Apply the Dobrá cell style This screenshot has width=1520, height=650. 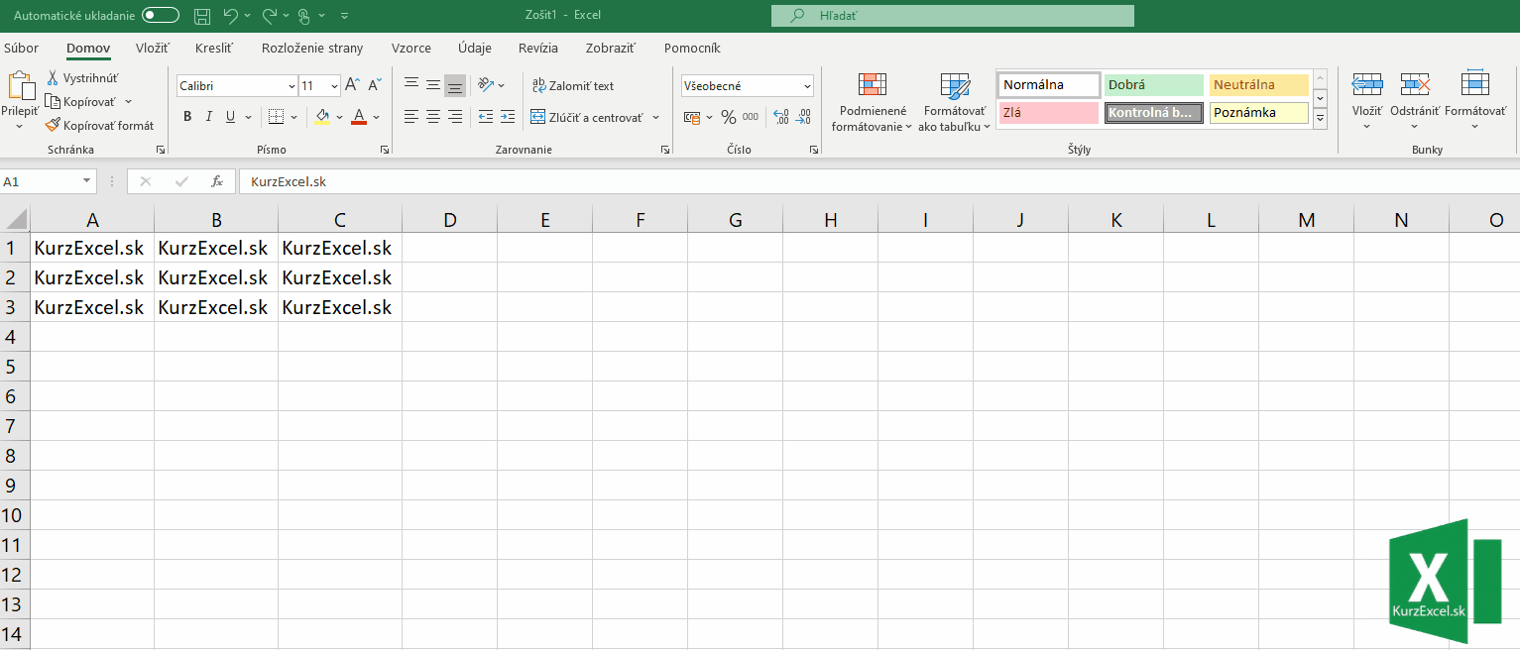1153,85
